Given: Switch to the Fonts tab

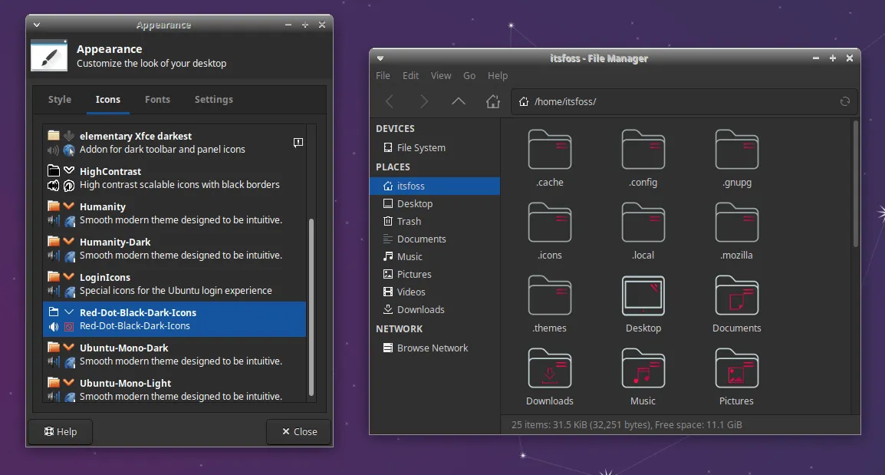Looking at the screenshot, I should [x=157, y=100].
